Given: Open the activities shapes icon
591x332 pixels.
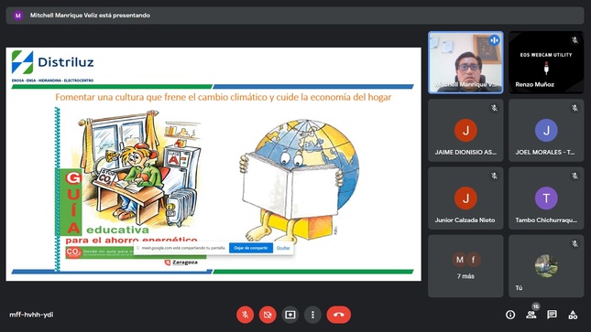Looking at the screenshot, I should [573, 315].
